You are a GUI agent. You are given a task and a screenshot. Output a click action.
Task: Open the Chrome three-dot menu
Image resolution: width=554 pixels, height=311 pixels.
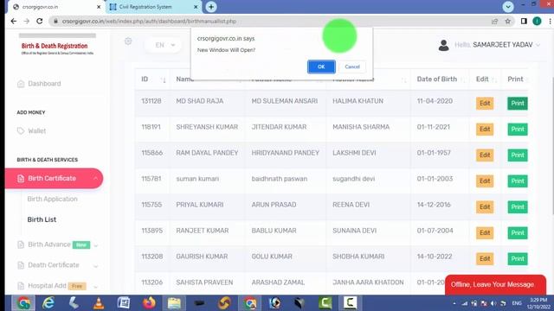[x=550, y=21]
